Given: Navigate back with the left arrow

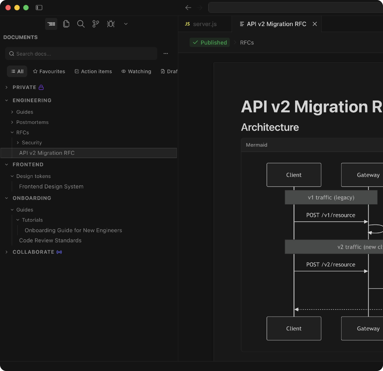Looking at the screenshot, I should pos(188,8).
